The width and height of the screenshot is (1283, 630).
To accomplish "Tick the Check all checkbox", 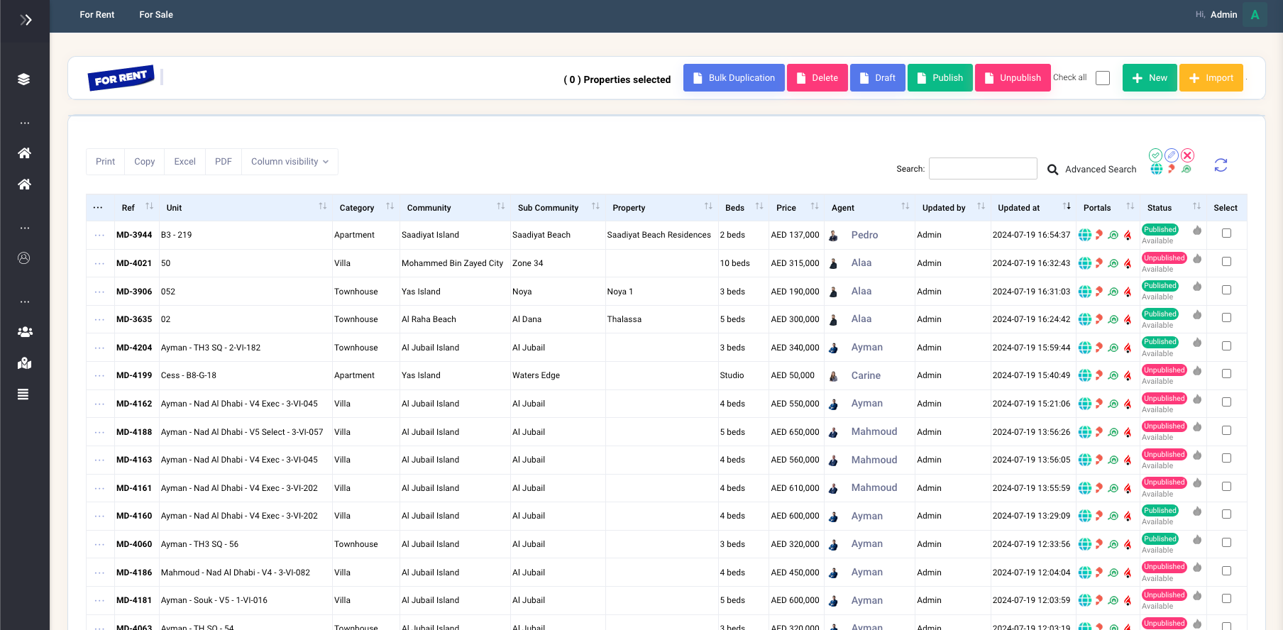I will 1103,78.
